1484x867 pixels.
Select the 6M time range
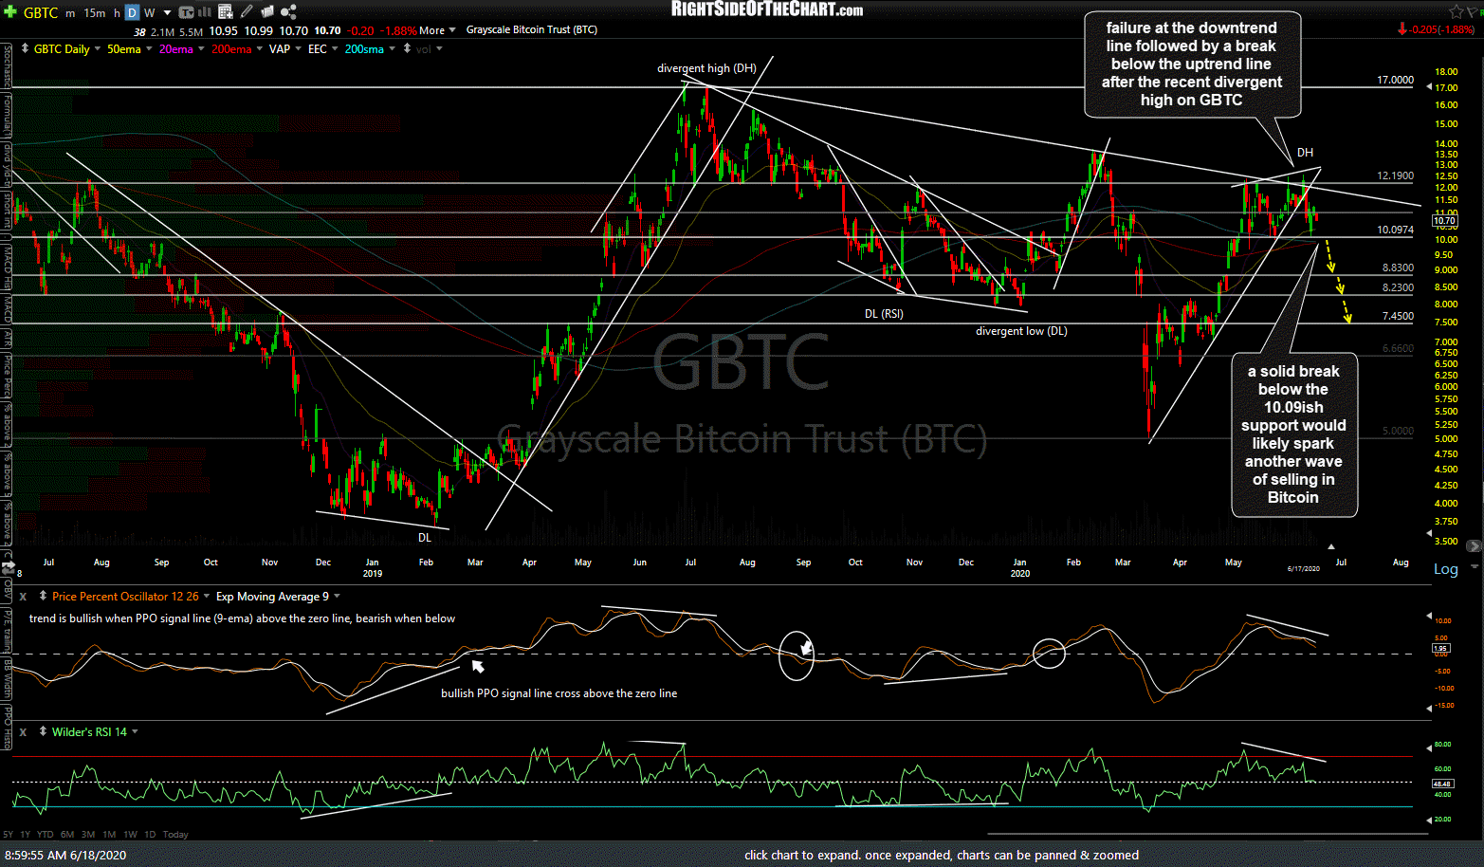67,835
